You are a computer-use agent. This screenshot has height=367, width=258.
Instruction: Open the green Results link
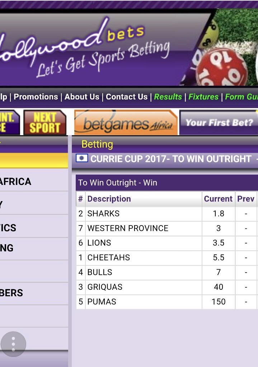point(168,97)
